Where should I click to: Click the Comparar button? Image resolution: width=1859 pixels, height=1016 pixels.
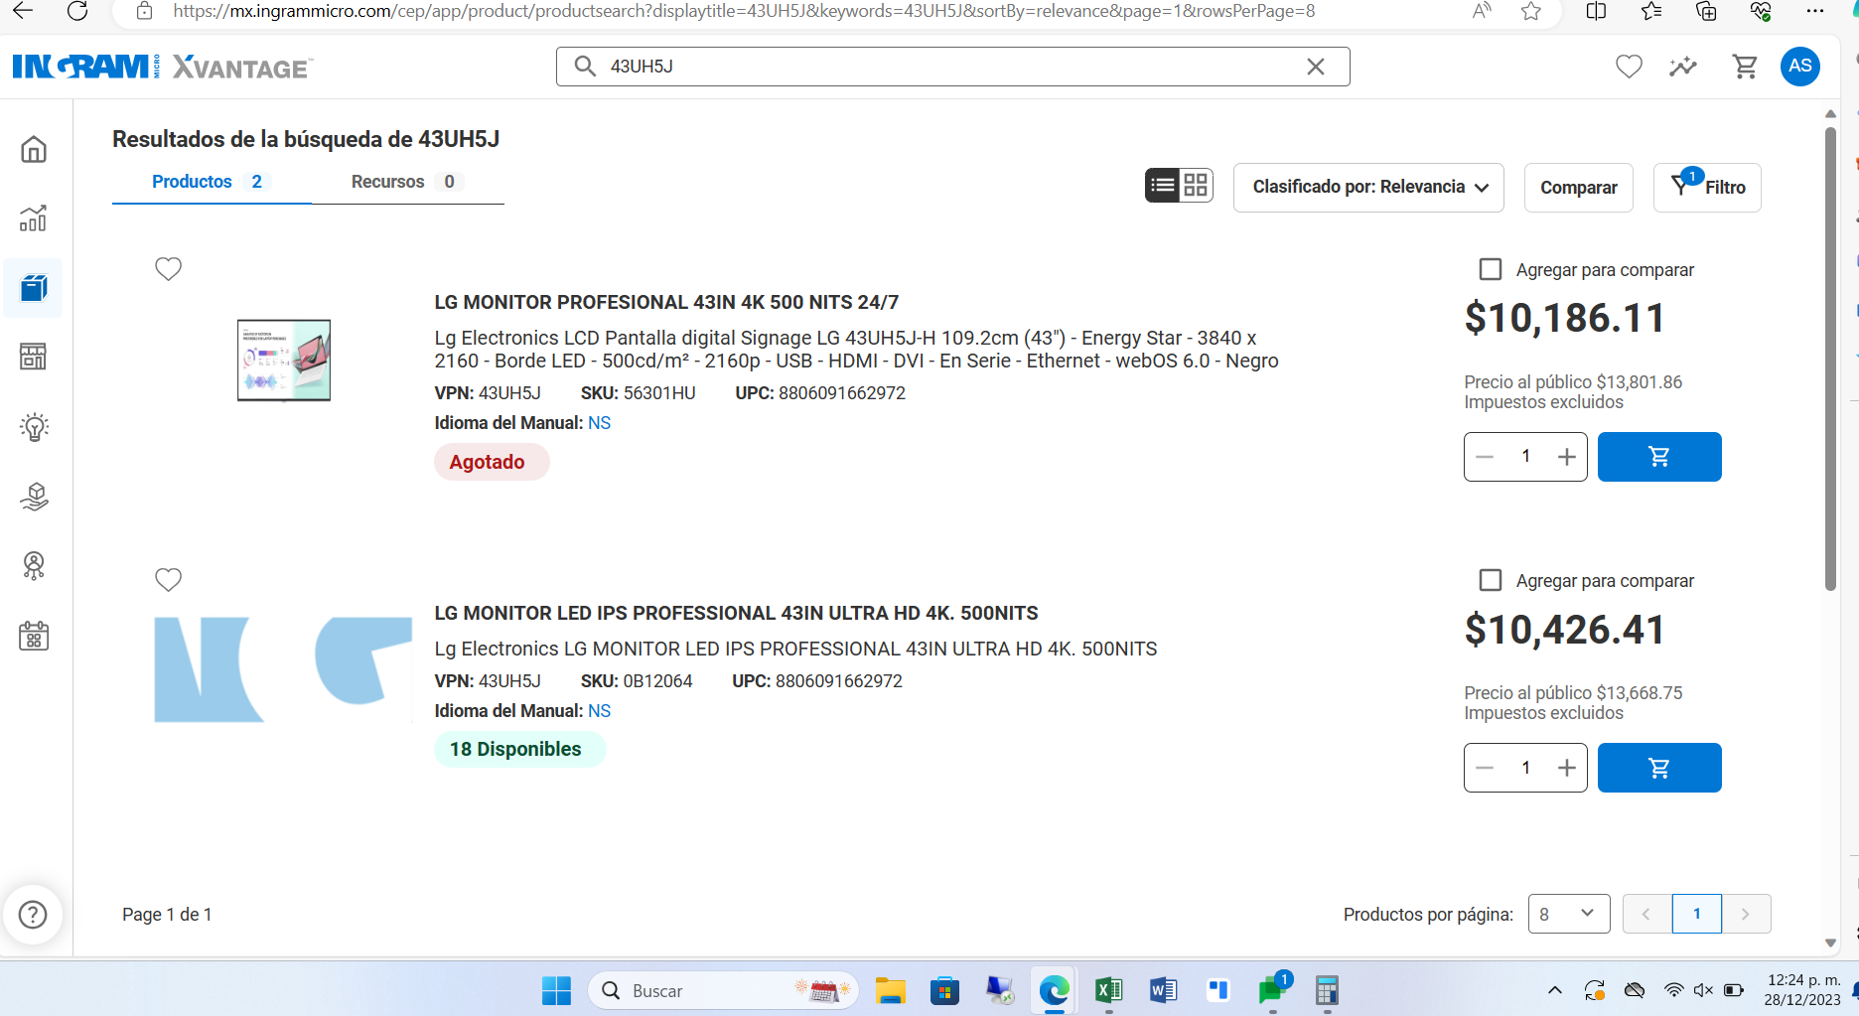click(1579, 188)
